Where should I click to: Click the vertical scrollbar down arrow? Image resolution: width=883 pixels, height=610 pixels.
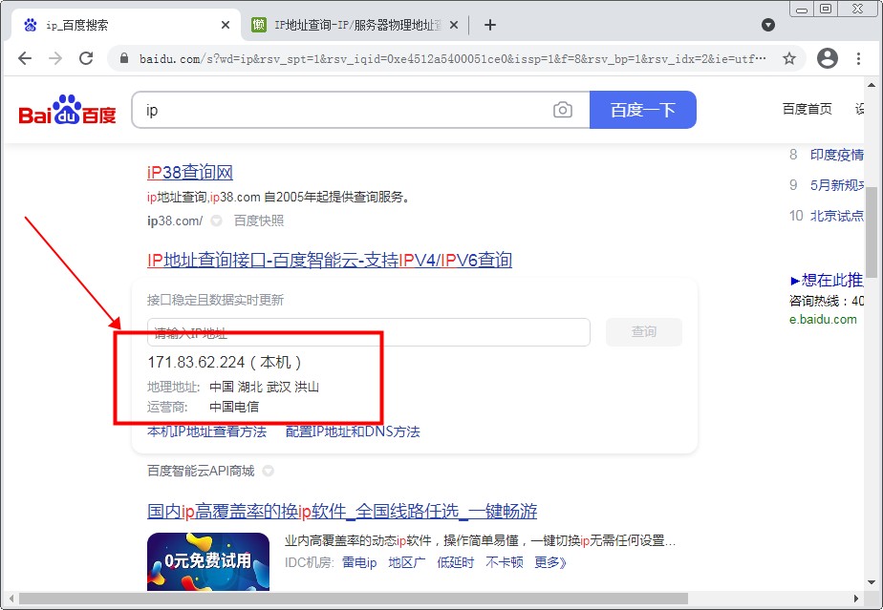(872, 582)
